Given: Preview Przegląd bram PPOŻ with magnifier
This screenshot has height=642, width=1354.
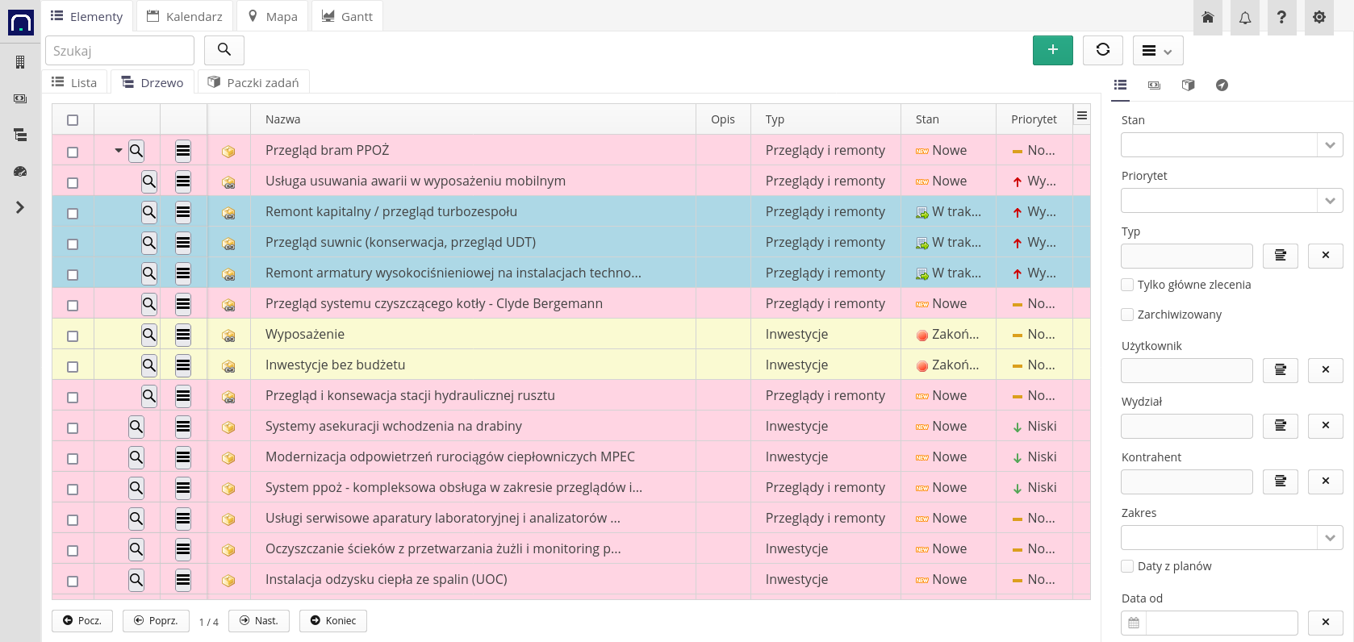Looking at the screenshot, I should pos(136,150).
